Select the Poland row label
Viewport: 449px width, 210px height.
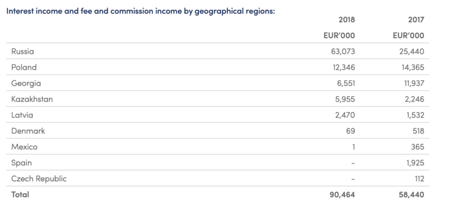(x=24, y=67)
